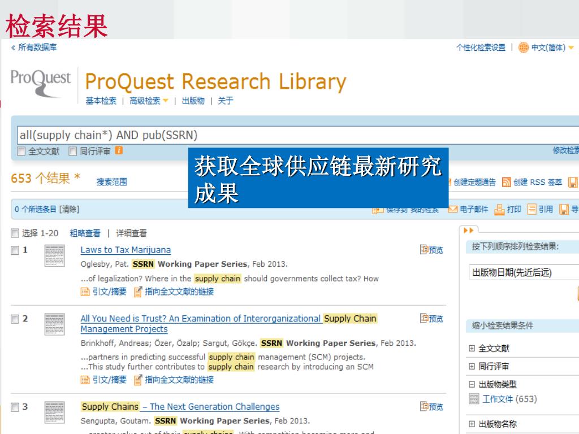This screenshot has height=434, width=579.
Task: Full text link icon under result 2
Action: click(137, 380)
